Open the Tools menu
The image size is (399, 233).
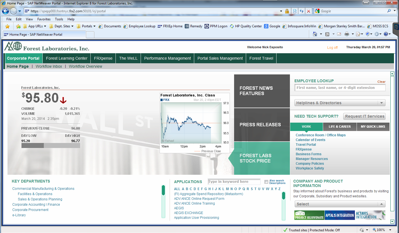click(59, 19)
